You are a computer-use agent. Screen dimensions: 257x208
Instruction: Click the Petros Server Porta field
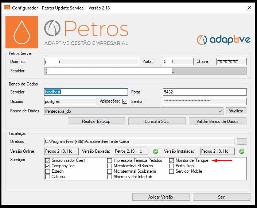[178, 61]
